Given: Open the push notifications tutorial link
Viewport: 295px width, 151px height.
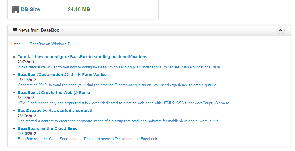Looking at the screenshot, I should tap(83, 57).
